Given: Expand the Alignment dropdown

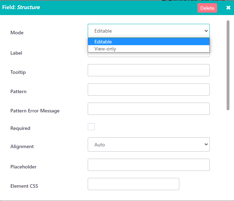Looking at the screenshot, I should (149, 144).
